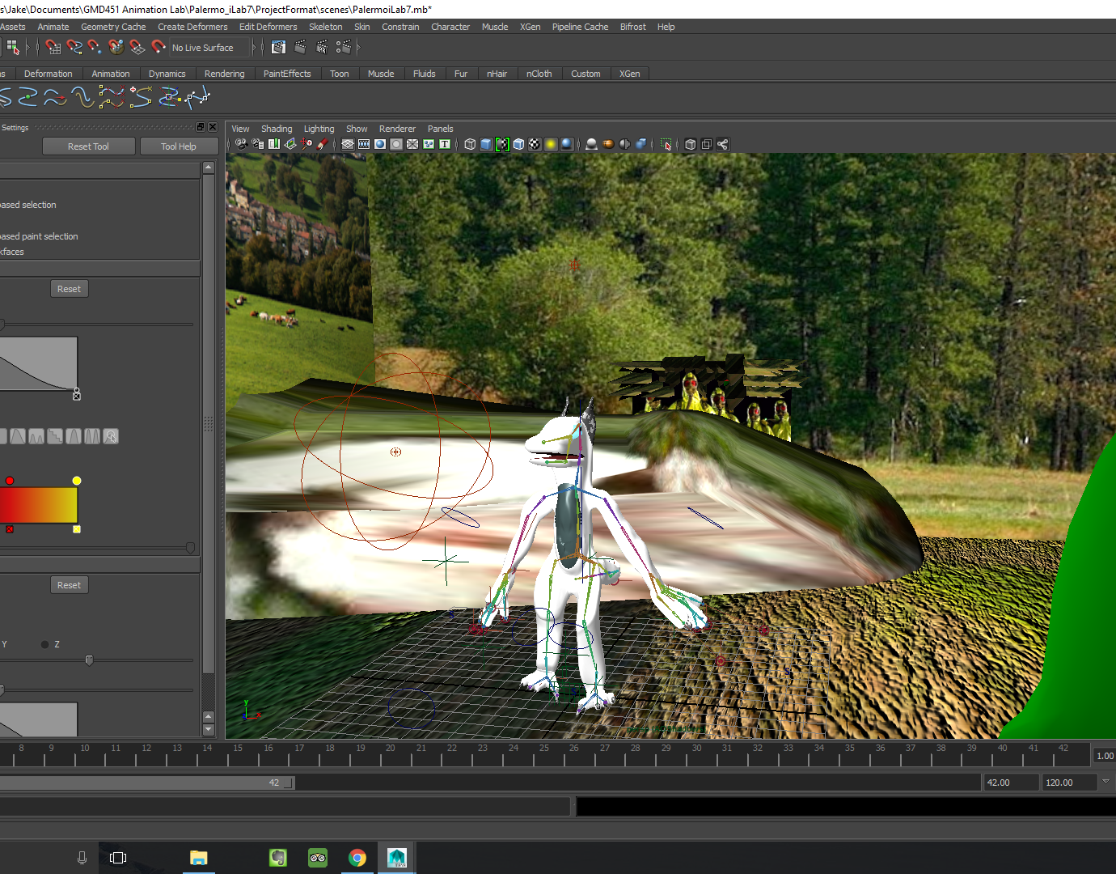Image resolution: width=1116 pixels, height=874 pixels.
Task: Click the 2D Pan/Zoom icon
Action: pyautogui.click(x=306, y=144)
